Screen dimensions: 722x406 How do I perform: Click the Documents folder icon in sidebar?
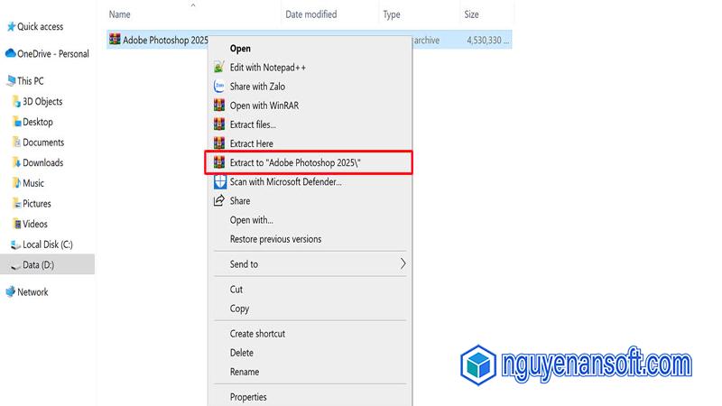[x=17, y=143]
